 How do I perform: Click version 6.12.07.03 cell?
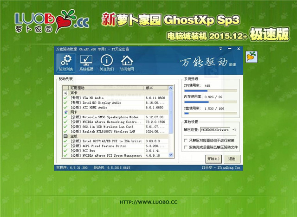(155, 117)
